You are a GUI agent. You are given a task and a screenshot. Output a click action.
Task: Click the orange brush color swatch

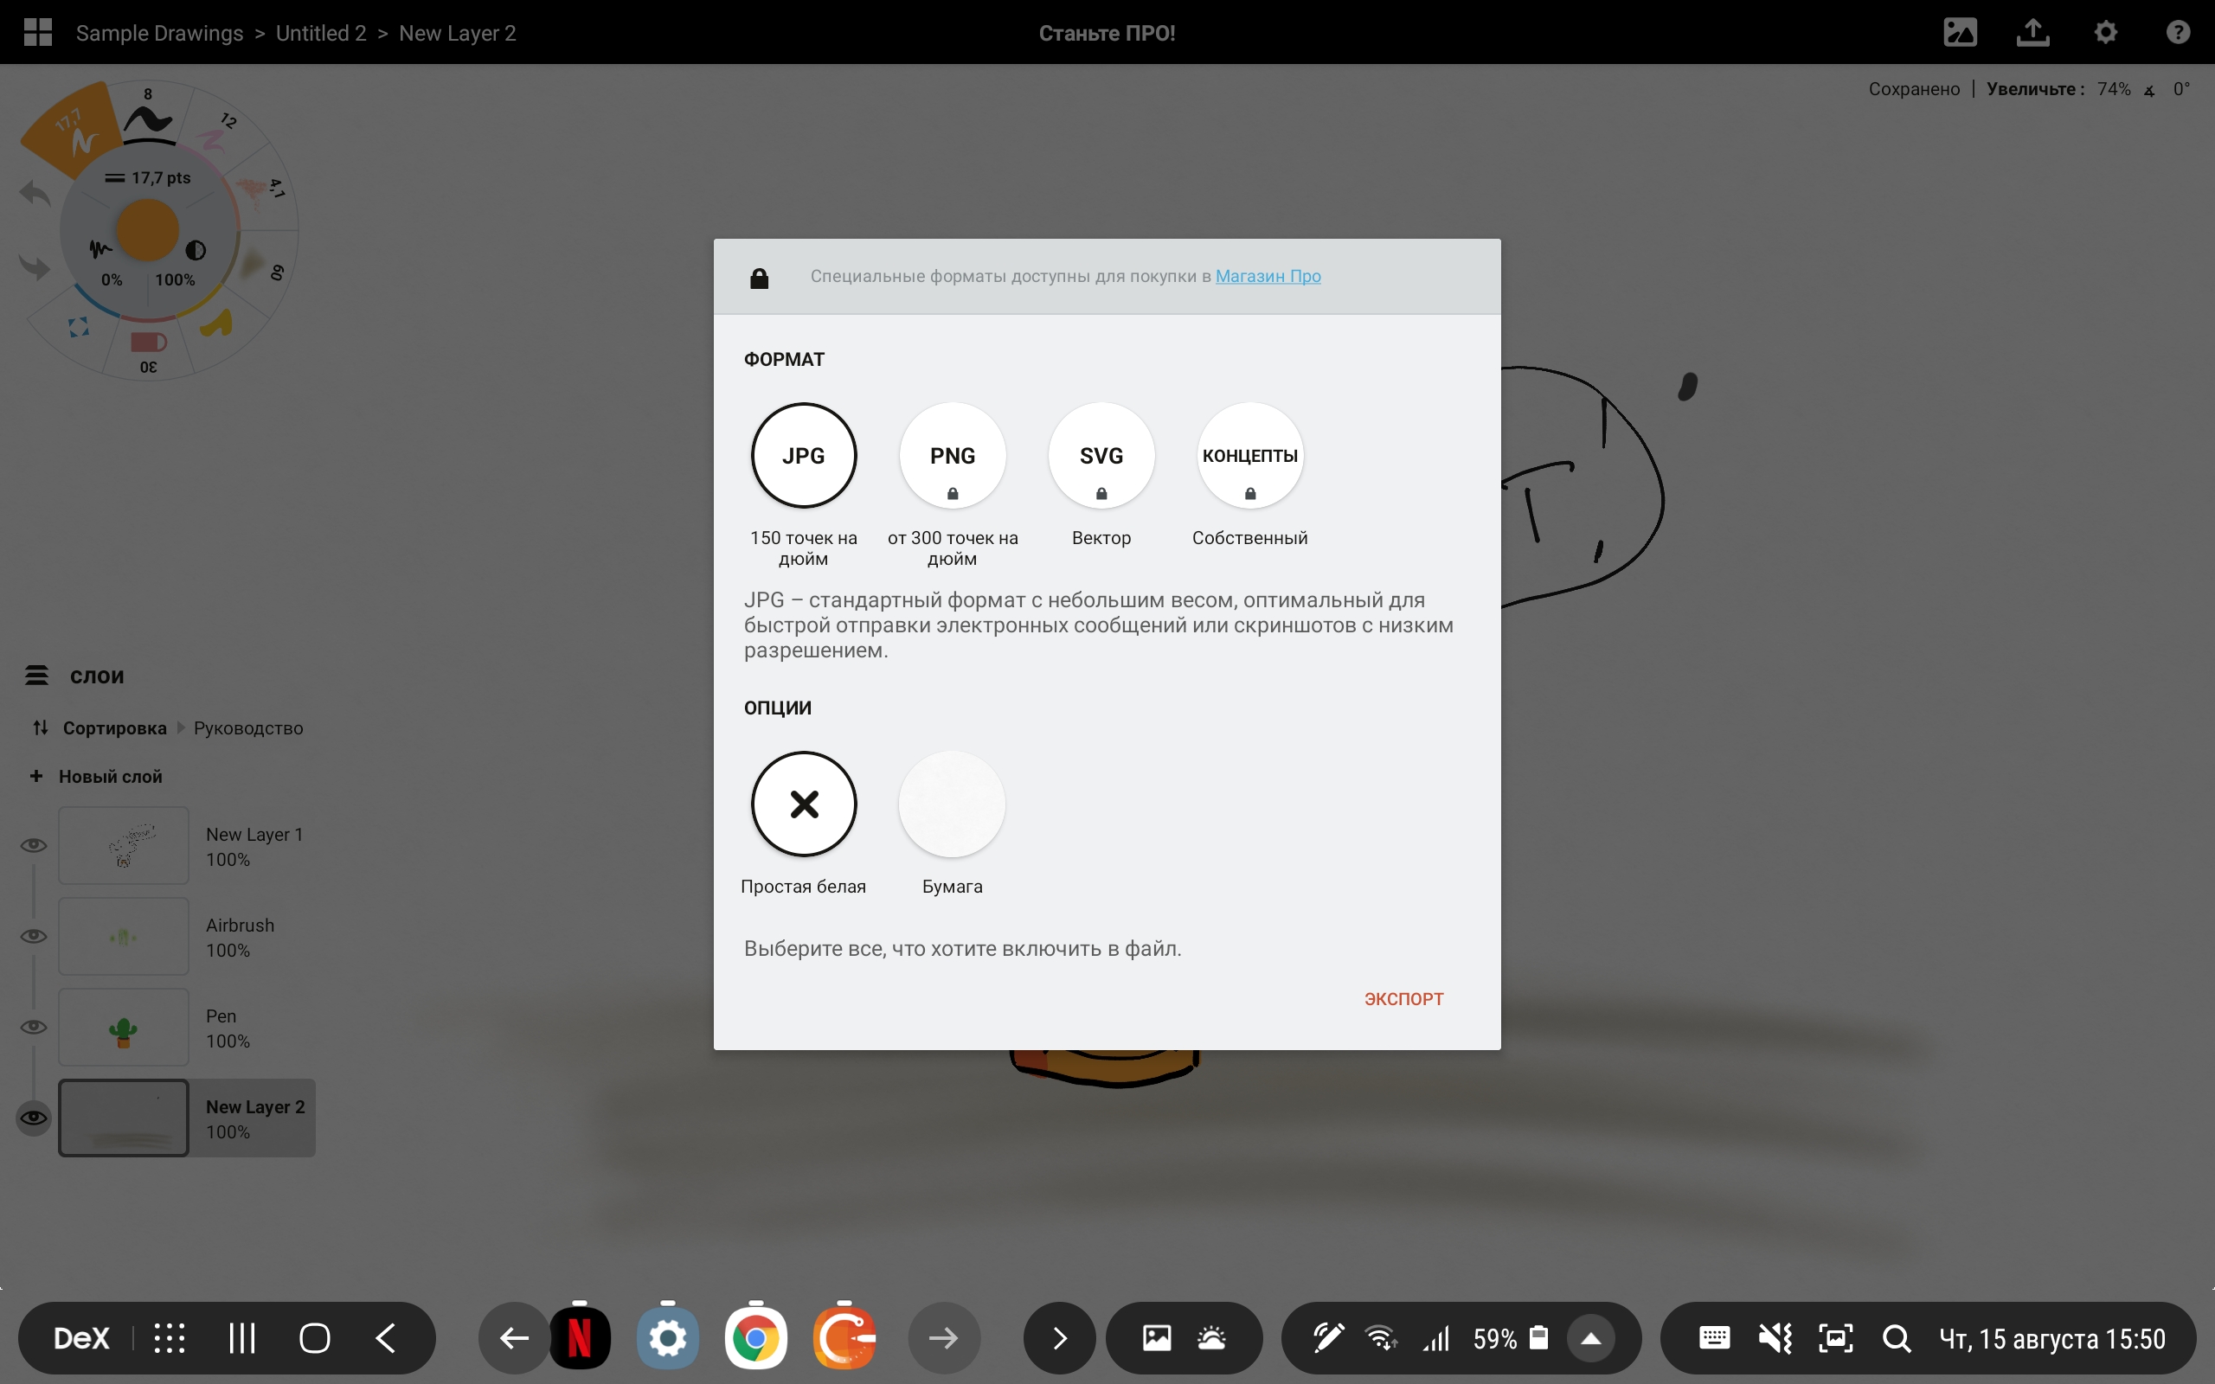point(146,231)
